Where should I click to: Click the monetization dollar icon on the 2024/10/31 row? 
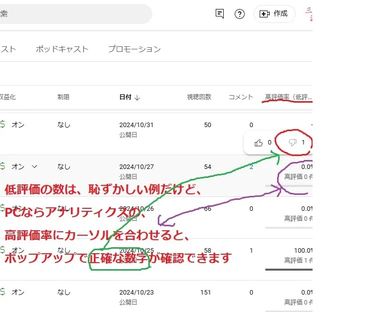point(2,125)
